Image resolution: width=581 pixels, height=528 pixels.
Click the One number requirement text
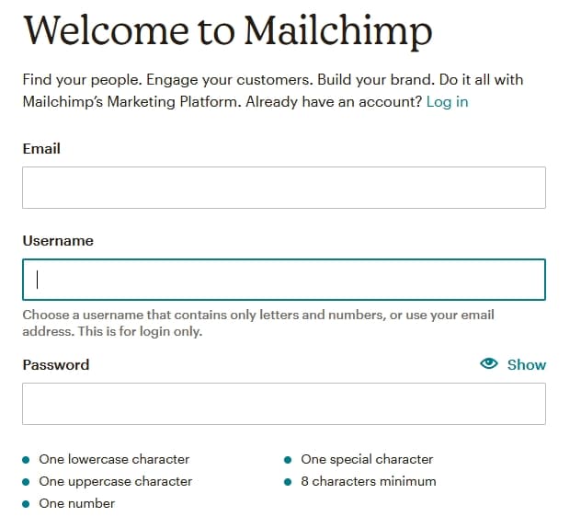(x=77, y=503)
